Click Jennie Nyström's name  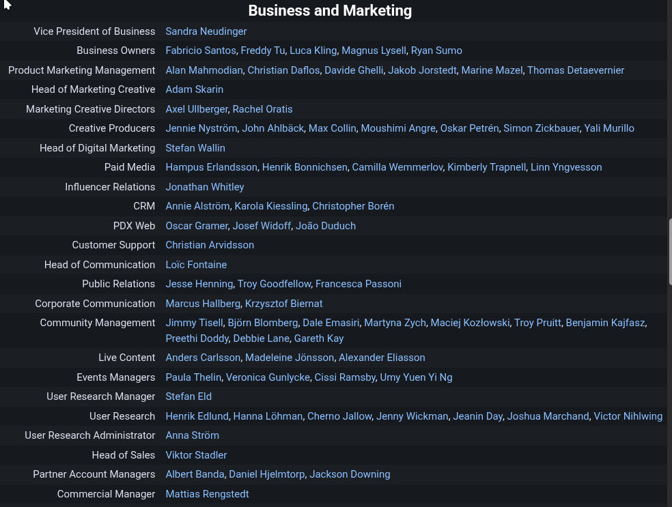coord(201,128)
